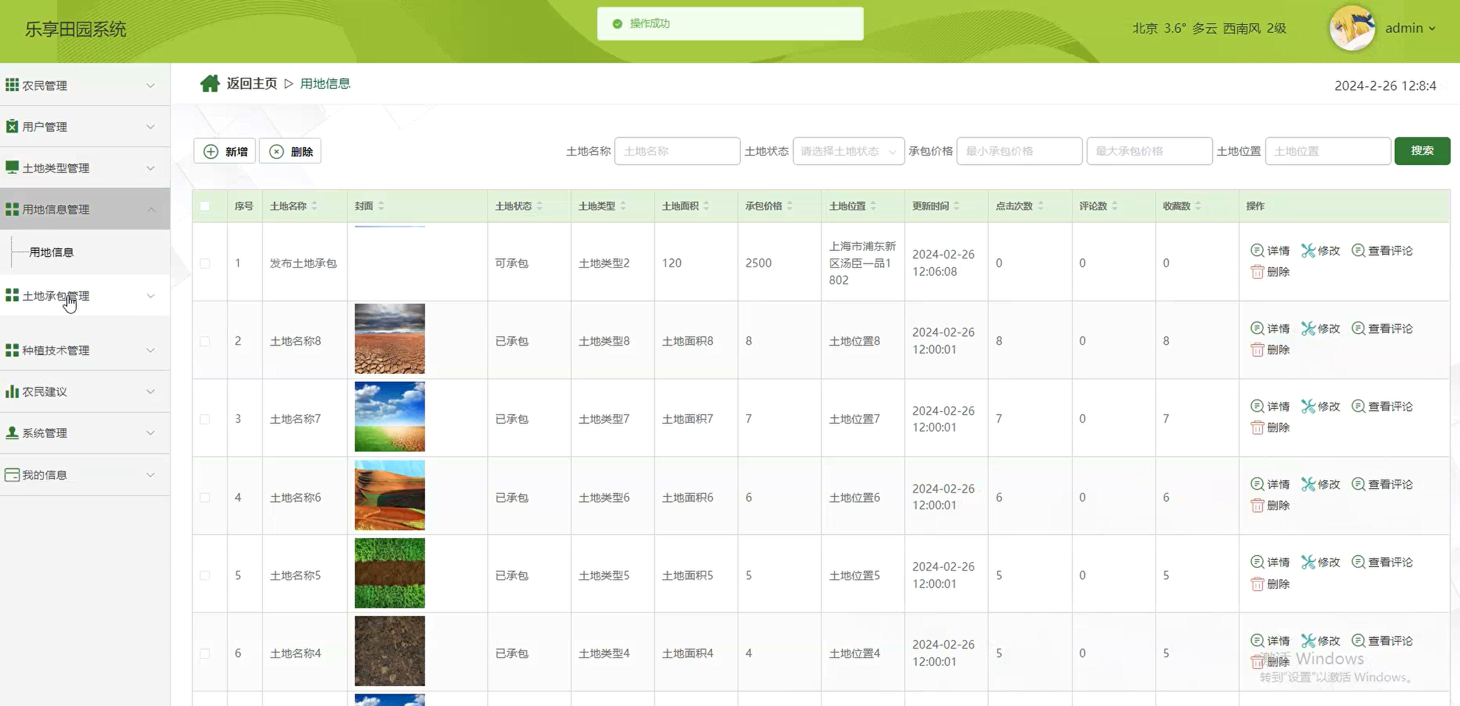Screen dimensions: 1460x706
Task: Open 查看评论 for row 土地名称7
Action: pos(1382,406)
